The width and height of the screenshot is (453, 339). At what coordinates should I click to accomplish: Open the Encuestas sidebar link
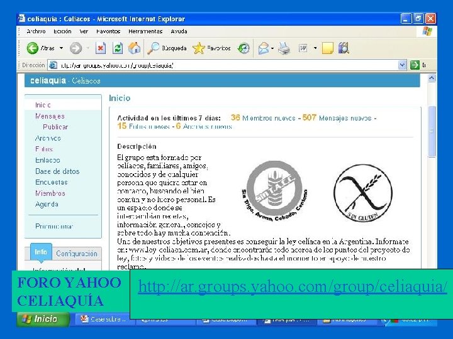52,182
